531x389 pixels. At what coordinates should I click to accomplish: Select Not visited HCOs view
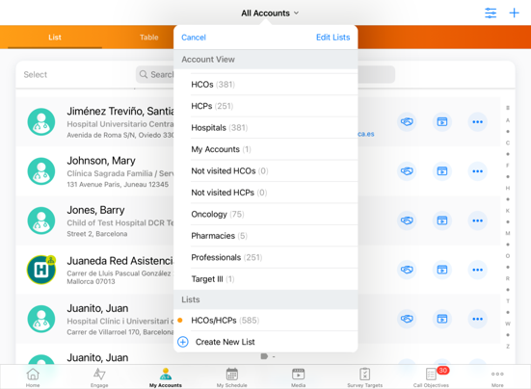(266, 170)
